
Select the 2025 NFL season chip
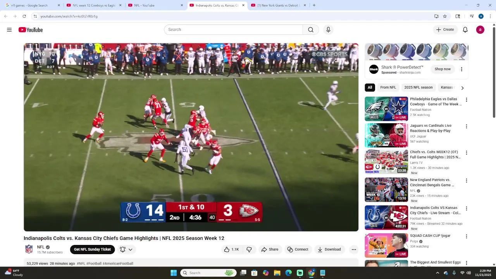click(x=418, y=88)
